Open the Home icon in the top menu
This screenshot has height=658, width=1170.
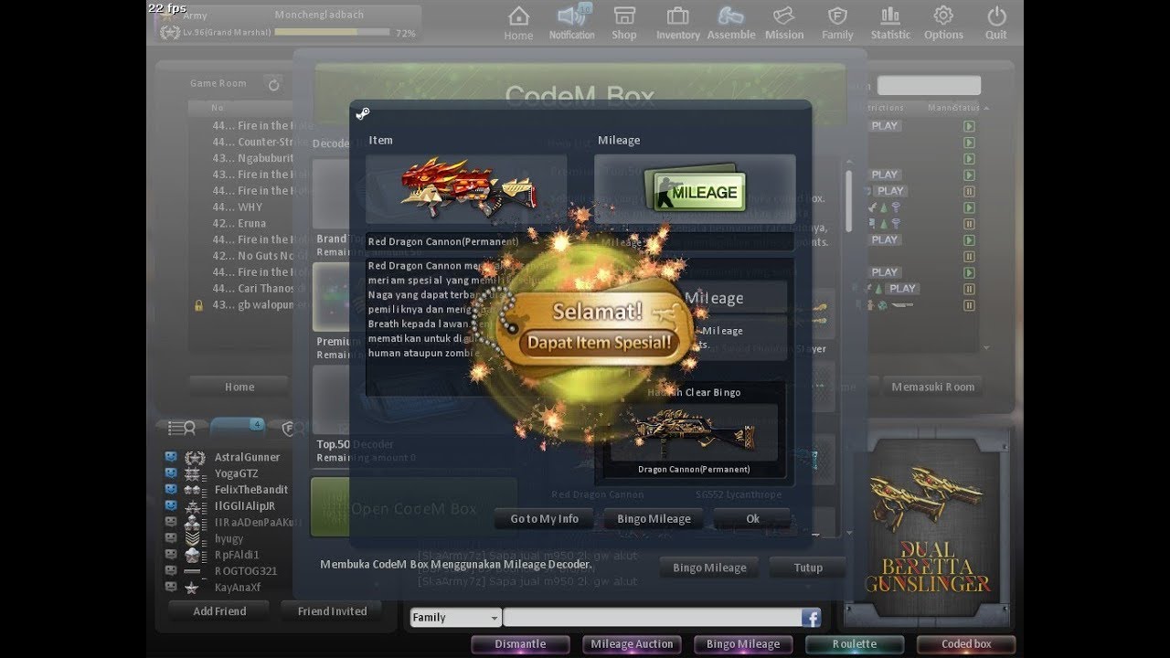pyautogui.click(x=518, y=23)
